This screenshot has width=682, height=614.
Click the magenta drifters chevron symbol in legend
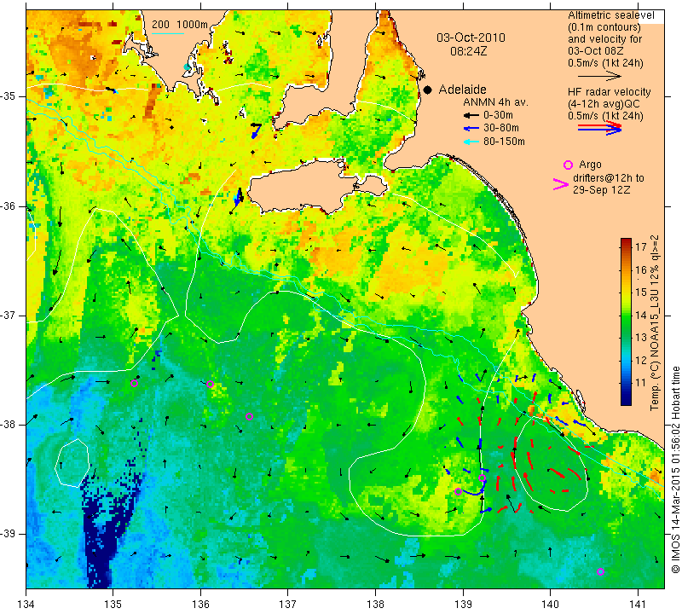561,184
